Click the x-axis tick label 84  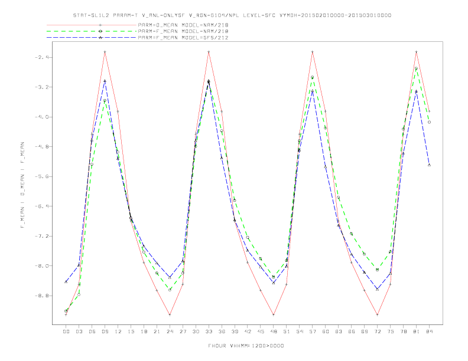[x=430, y=332]
